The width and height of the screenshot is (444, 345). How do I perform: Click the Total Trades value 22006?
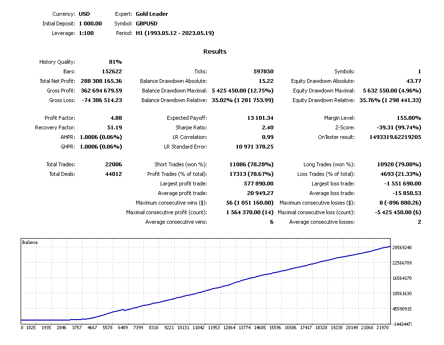[x=113, y=164]
